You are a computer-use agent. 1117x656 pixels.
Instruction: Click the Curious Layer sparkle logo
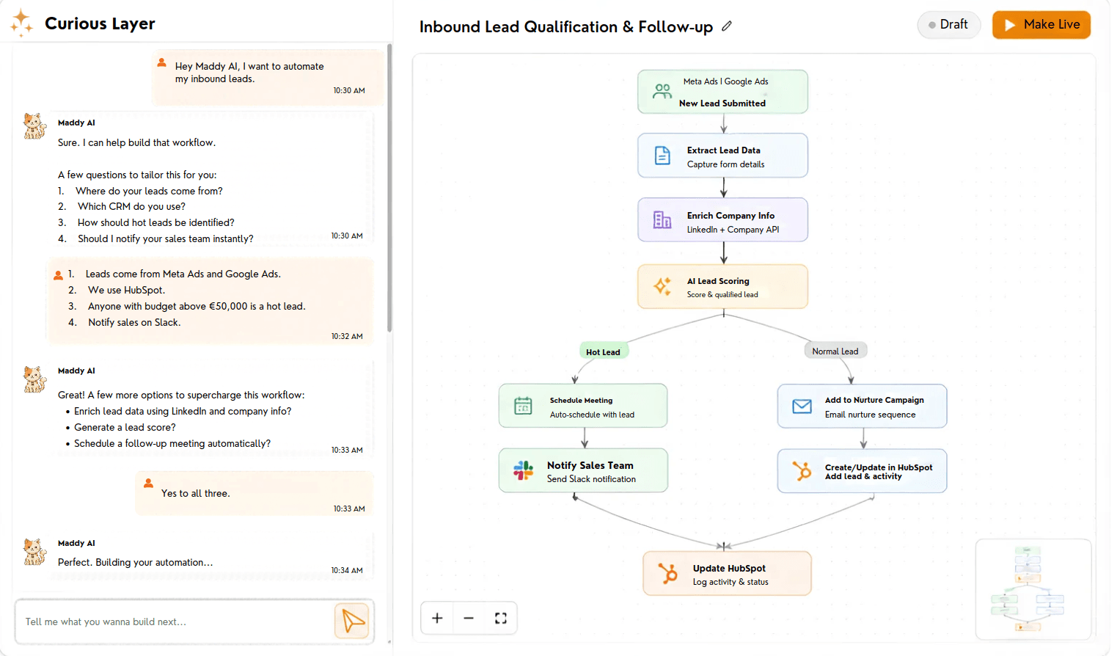[21, 23]
